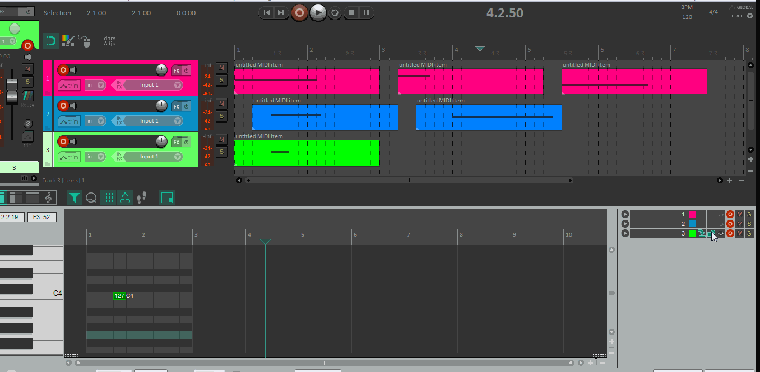Open record mode 'in' dropdown on track 3
Screen dimensions: 760x372
tap(96, 157)
